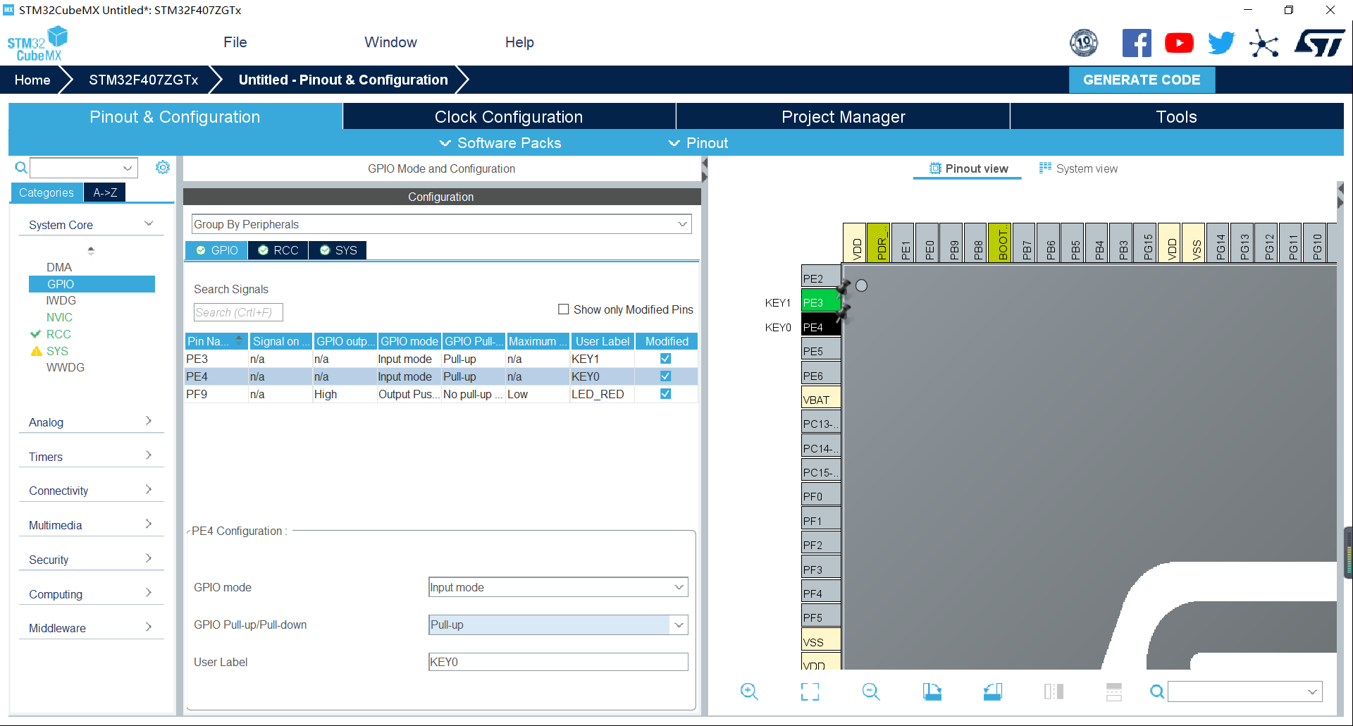Screen dimensions: 1353x726
Task: Expand the Pinout dropdown menu
Action: click(698, 143)
